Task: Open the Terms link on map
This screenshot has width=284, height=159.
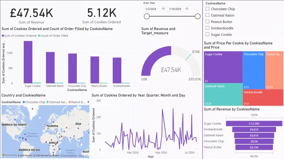Action: pyautogui.click(x=81, y=155)
